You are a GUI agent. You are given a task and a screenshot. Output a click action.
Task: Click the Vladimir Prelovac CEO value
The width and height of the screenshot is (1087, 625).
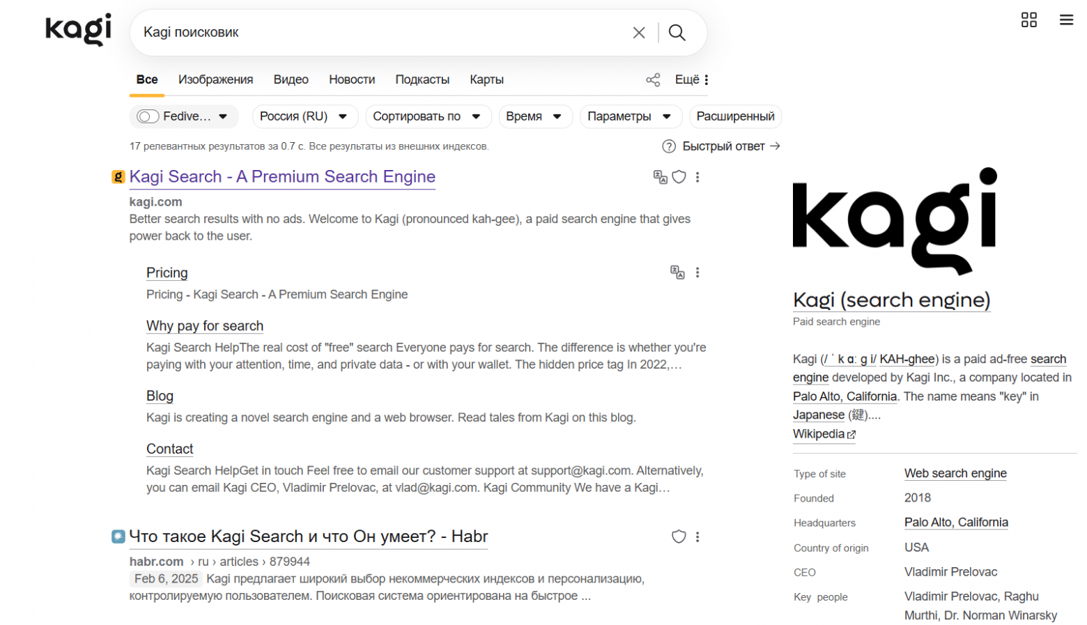pyautogui.click(x=950, y=572)
